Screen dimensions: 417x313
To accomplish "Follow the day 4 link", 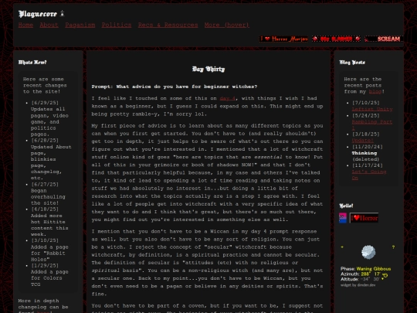I will (227, 98).
